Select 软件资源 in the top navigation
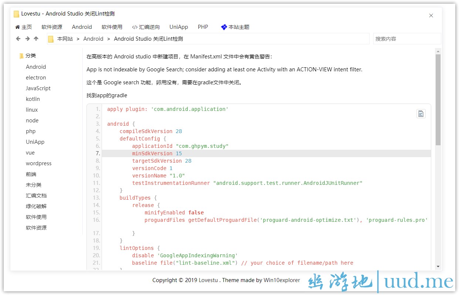The width and height of the screenshot is (459, 295). [x=52, y=27]
